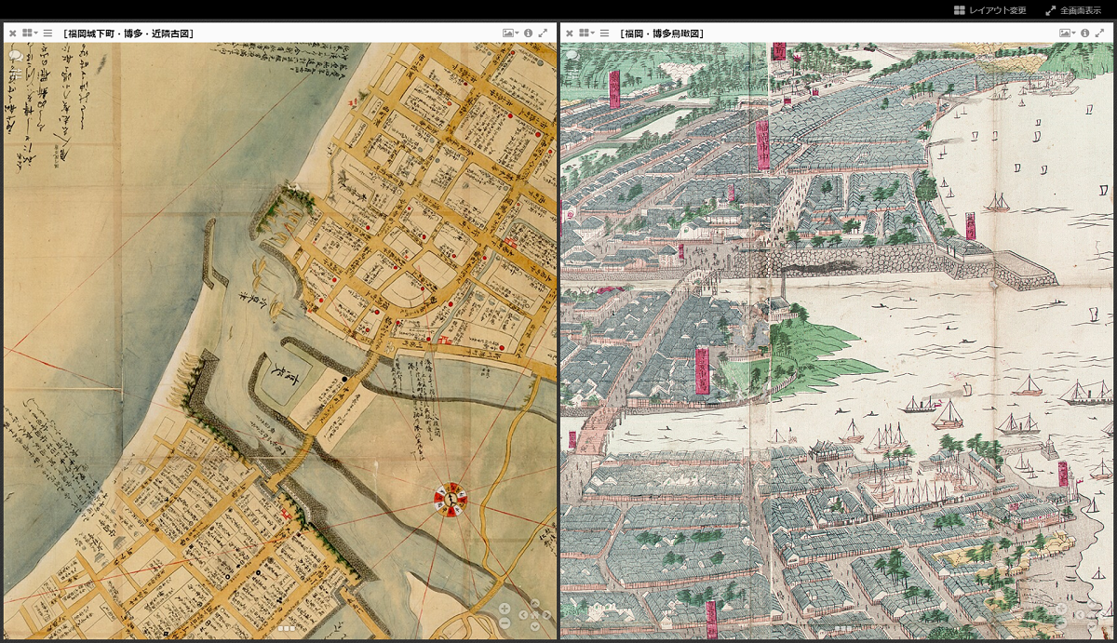Pan left on the 福岡・博多鳥瞰図 image
Screen dimensions: 1117x643
(x=1081, y=614)
